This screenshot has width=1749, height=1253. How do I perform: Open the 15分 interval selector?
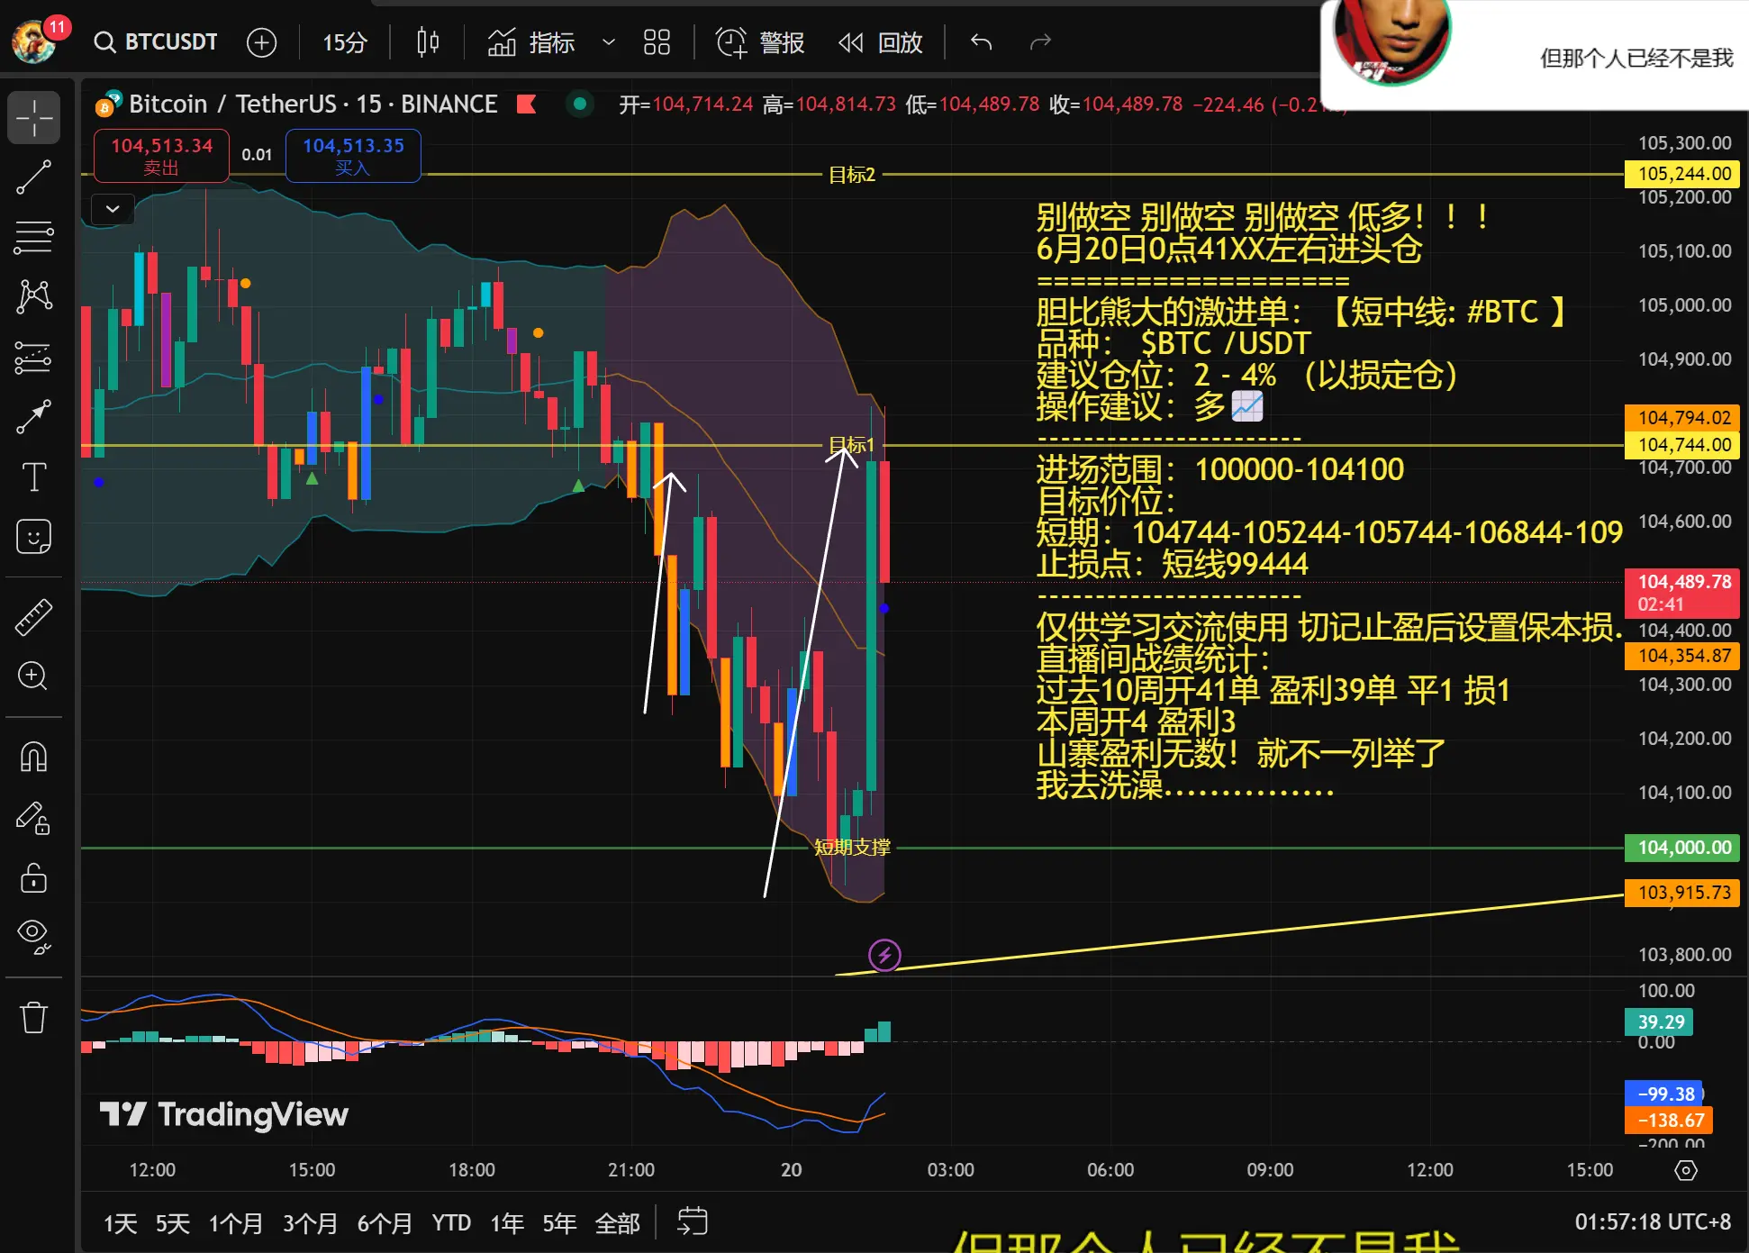[x=345, y=42]
